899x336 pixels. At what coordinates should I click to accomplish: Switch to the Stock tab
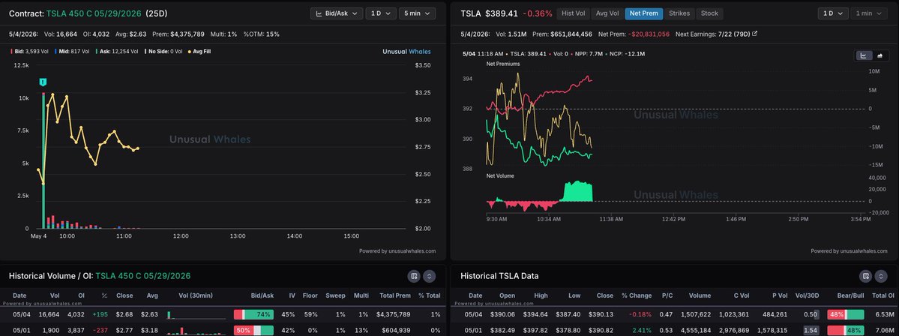709,13
